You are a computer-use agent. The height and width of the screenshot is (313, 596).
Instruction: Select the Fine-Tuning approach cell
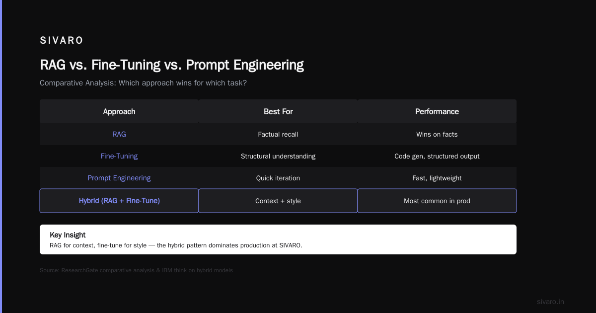tap(119, 156)
